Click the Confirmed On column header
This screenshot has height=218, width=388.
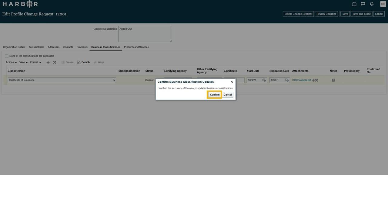[x=373, y=71]
